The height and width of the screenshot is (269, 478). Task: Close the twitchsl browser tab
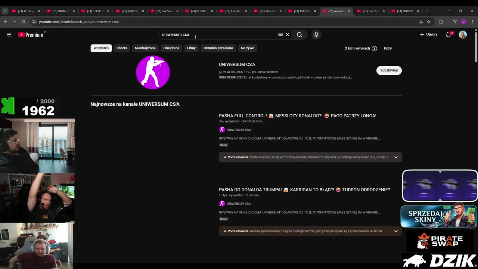(x=384, y=11)
